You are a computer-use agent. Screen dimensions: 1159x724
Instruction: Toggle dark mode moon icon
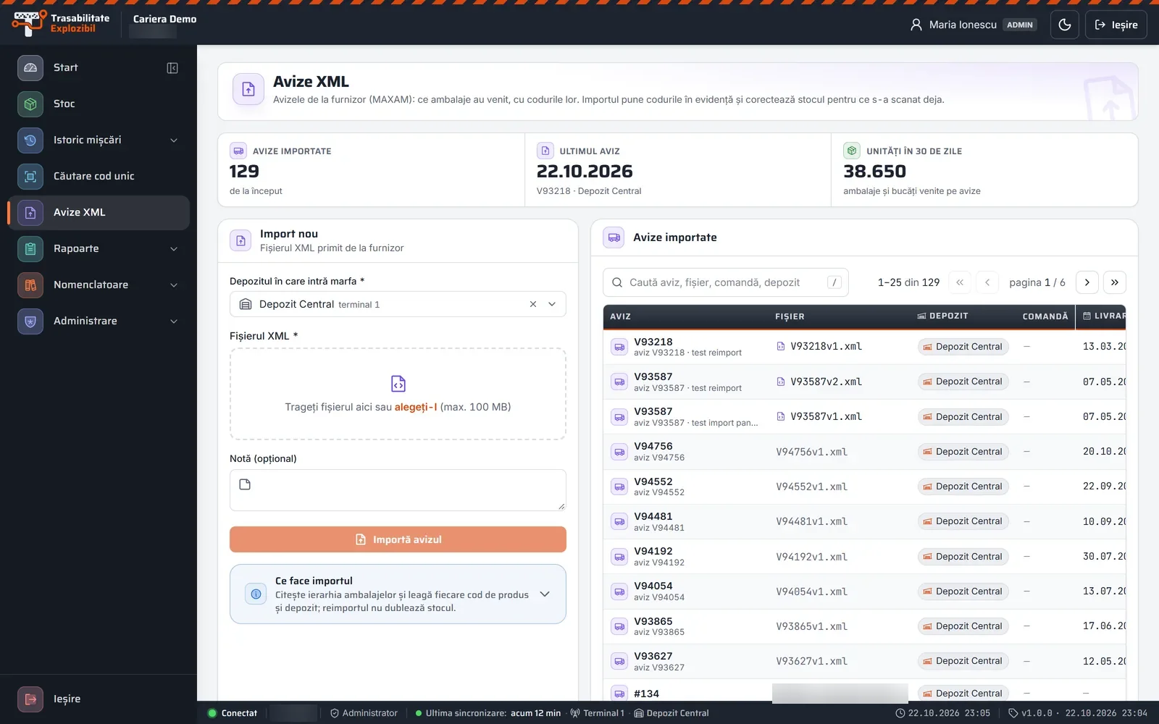(x=1065, y=25)
